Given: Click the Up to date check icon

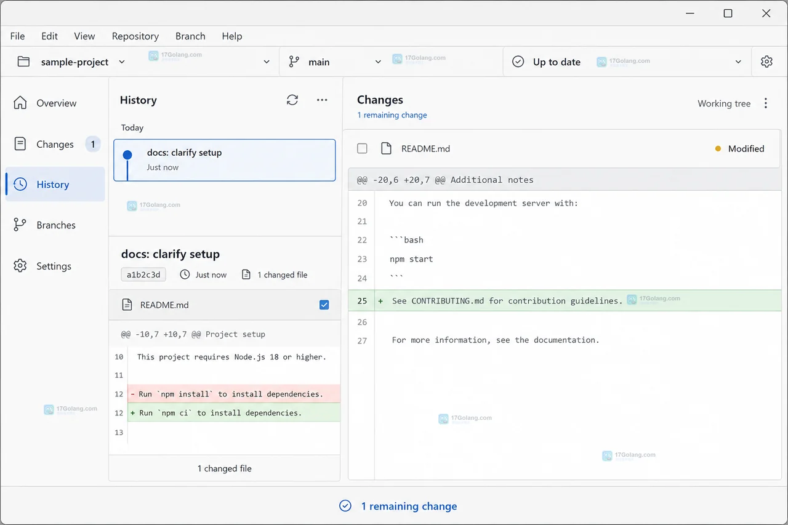Looking at the screenshot, I should (518, 62).
